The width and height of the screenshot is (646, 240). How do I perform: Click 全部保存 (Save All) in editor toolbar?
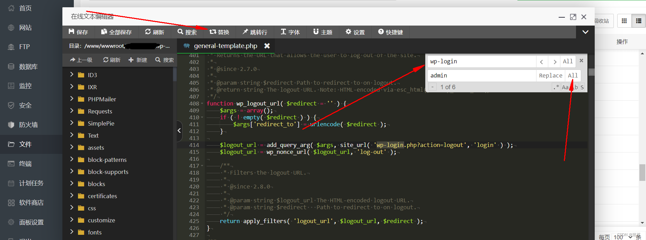(x=116, y=32)
